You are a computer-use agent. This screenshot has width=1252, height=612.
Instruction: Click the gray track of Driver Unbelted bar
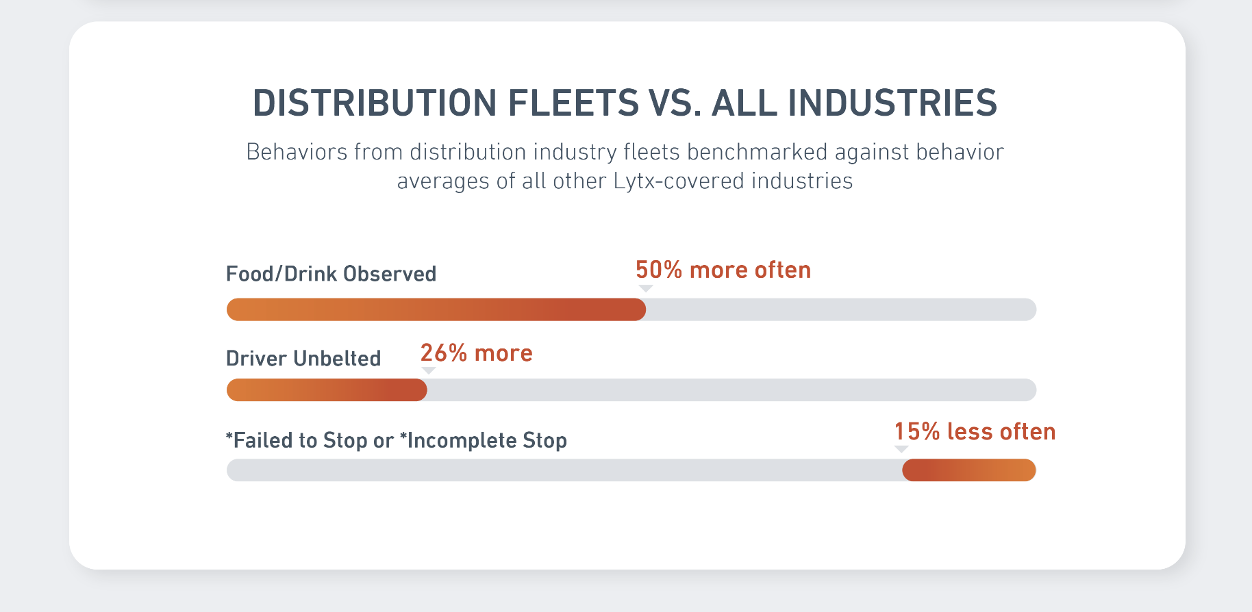coord(731,390)
